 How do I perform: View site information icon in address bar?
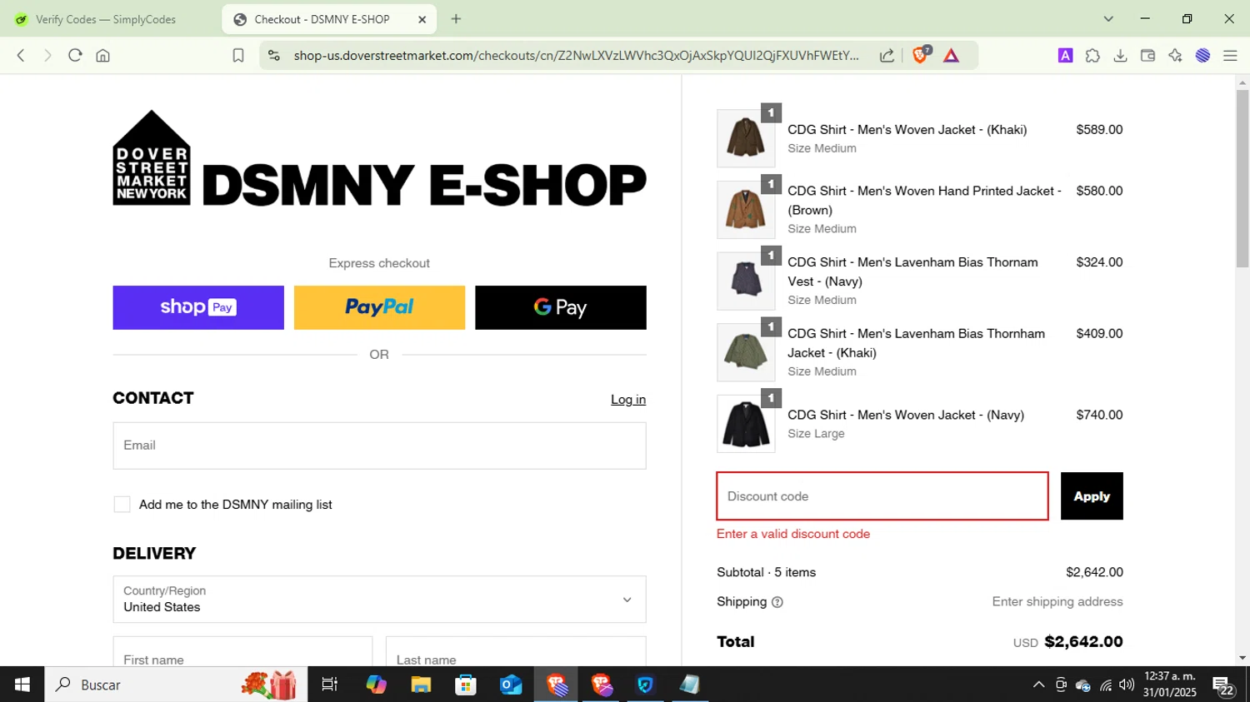[274, 56]
